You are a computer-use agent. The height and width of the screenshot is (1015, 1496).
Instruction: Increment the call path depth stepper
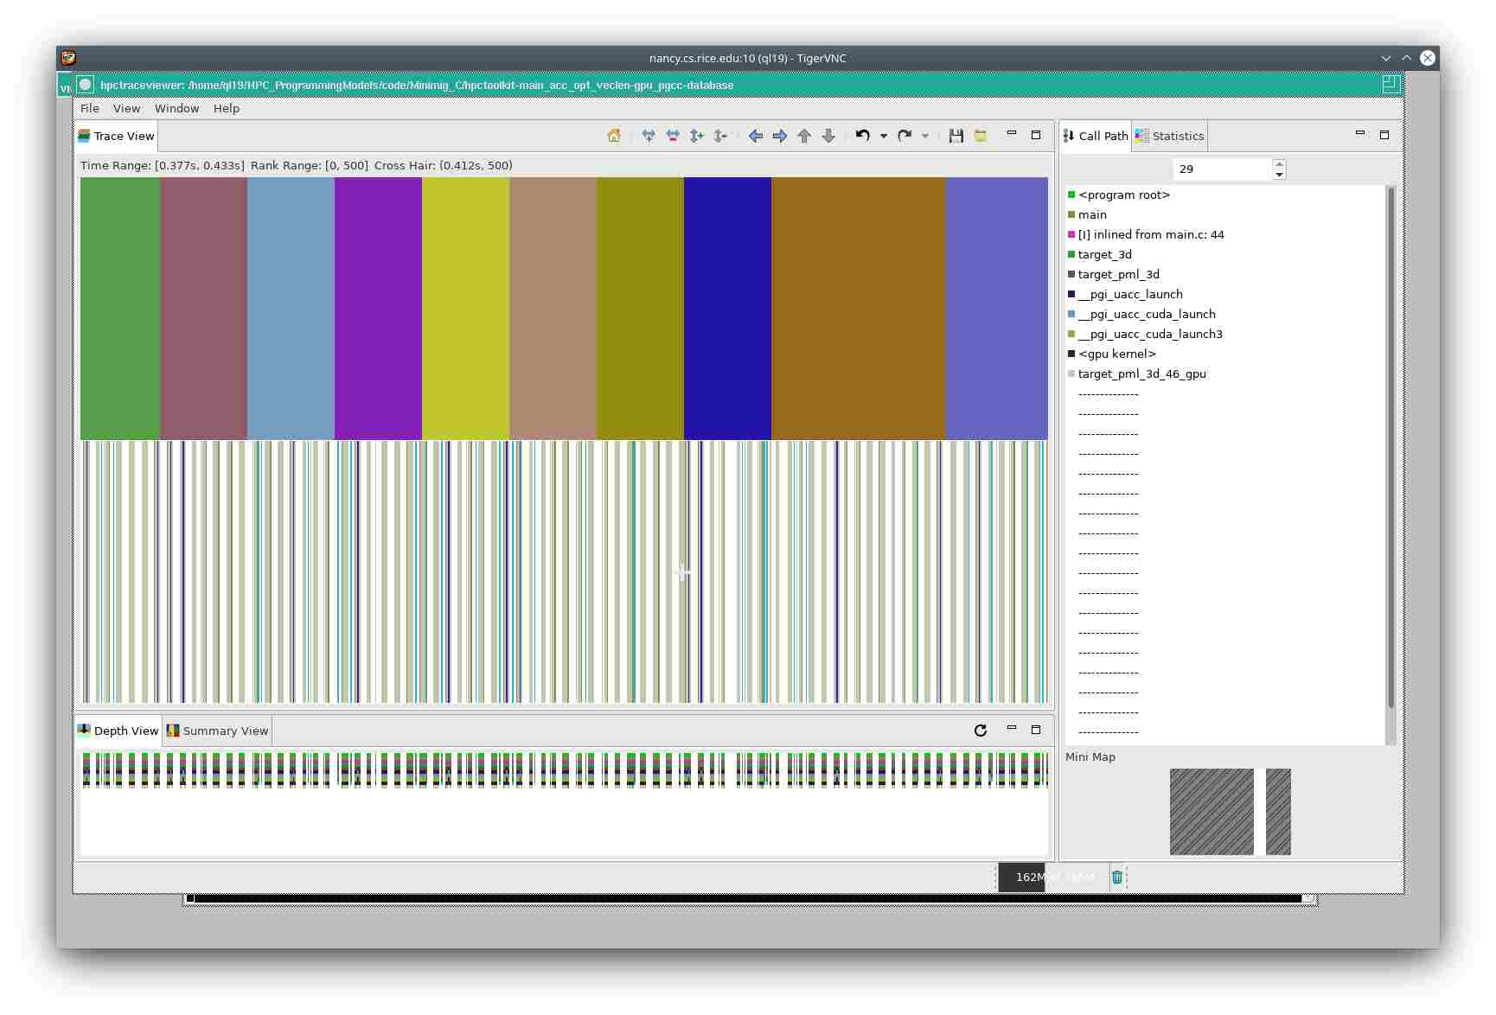point(1279,164)
